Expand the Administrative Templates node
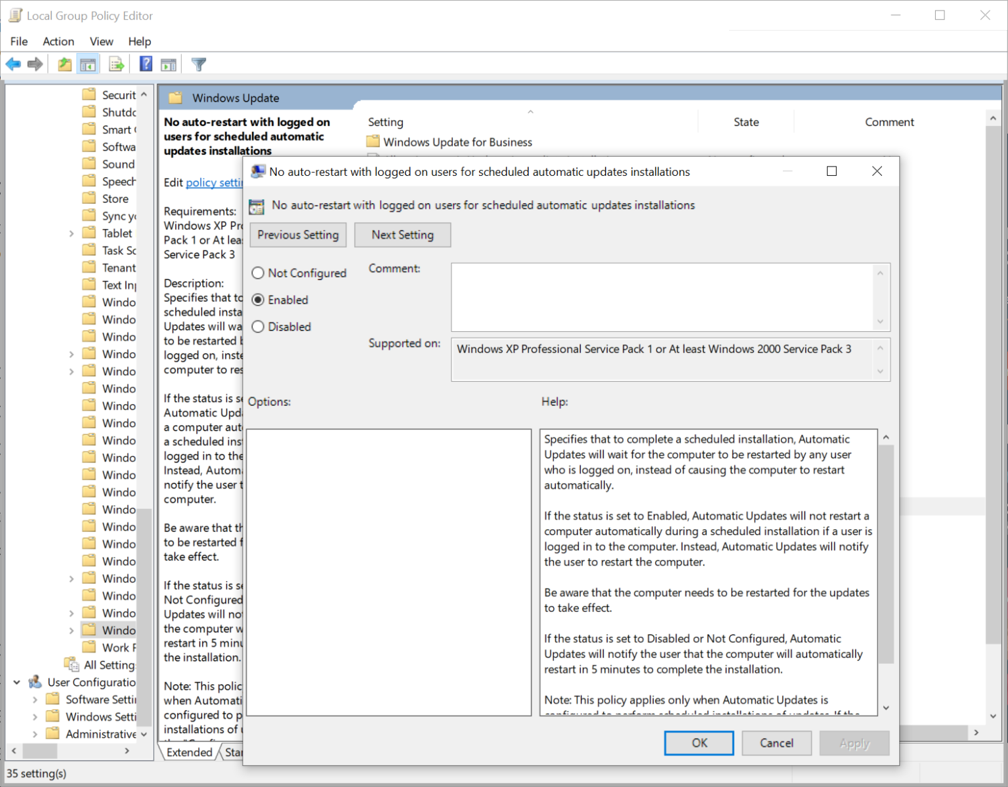This screenshot has height=787, width=1008. pos(35,734)
